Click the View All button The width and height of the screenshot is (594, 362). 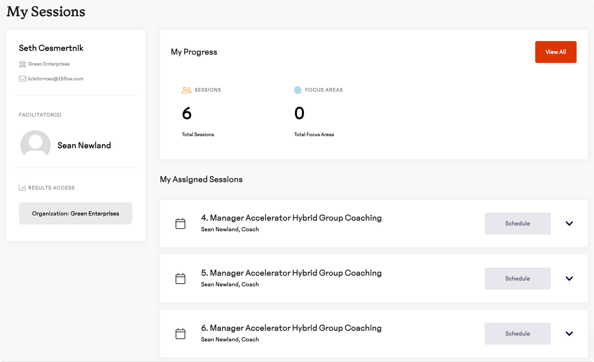click(556, 52)
